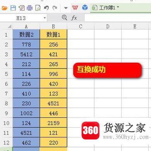Click cell with value 421
Image resolution: width=151 pixels, height=151 pixels.
(x=53, y=54)
